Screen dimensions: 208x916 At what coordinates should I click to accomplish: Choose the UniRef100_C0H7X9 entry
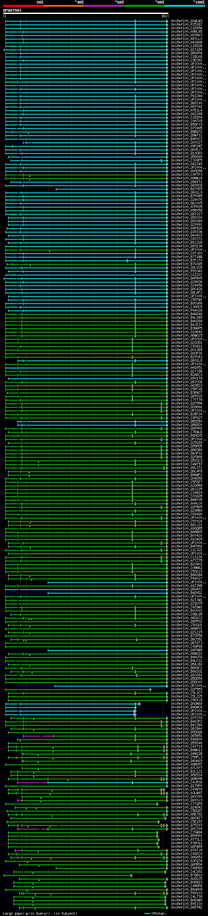click(186, 121)
